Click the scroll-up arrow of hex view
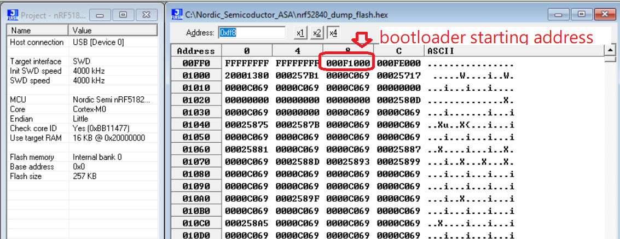620x239 pixels. 611,51
